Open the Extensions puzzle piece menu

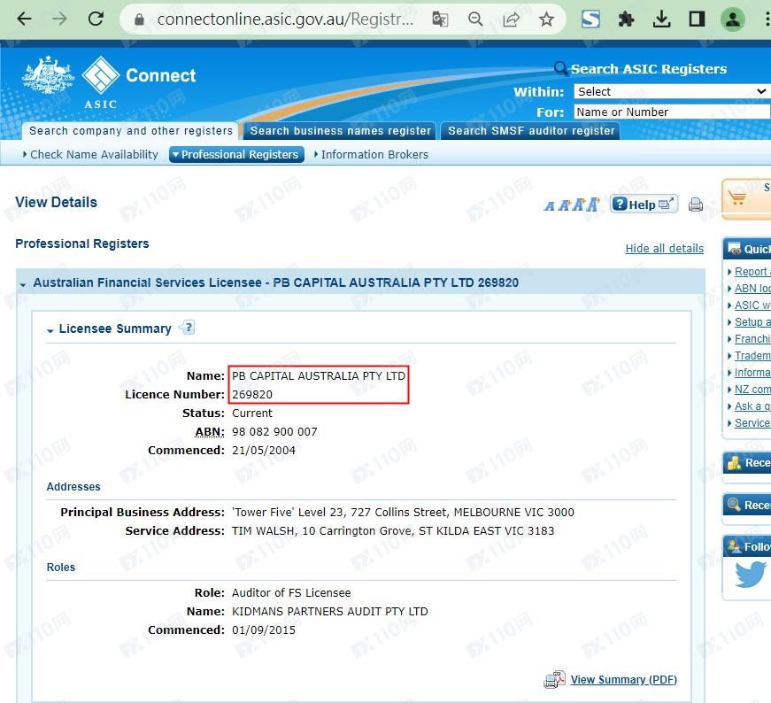(626, 19)
